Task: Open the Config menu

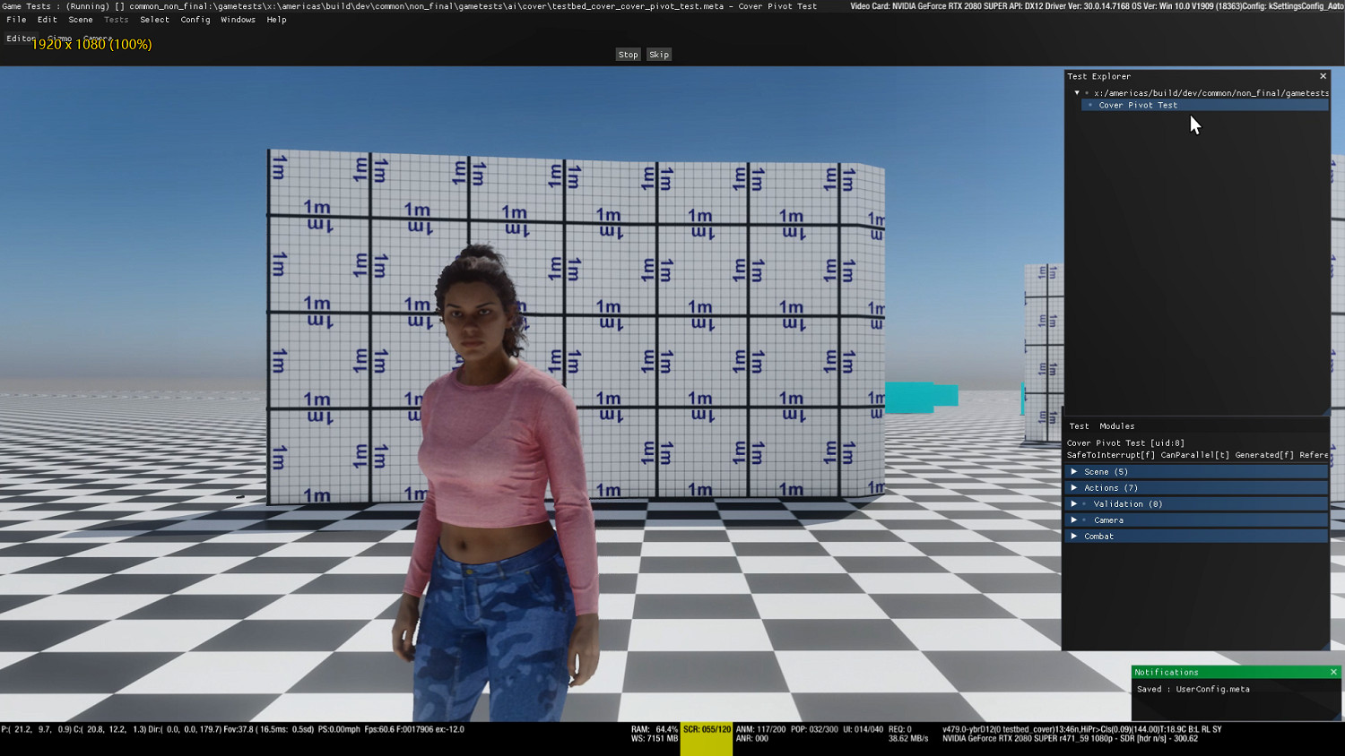Action: [x=195, y=20]
